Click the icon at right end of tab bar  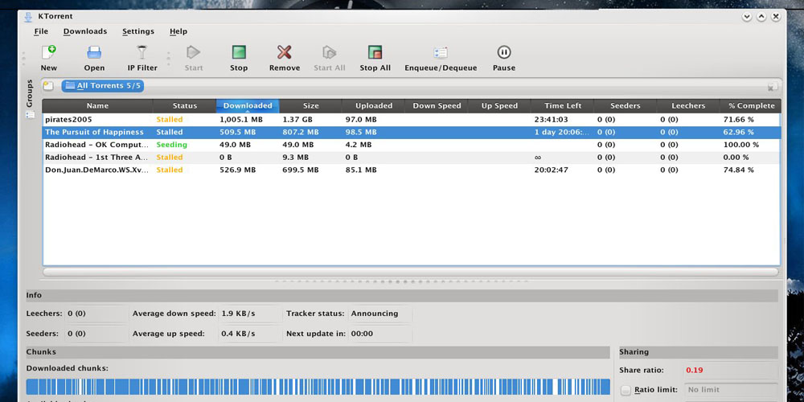point(773,87)
